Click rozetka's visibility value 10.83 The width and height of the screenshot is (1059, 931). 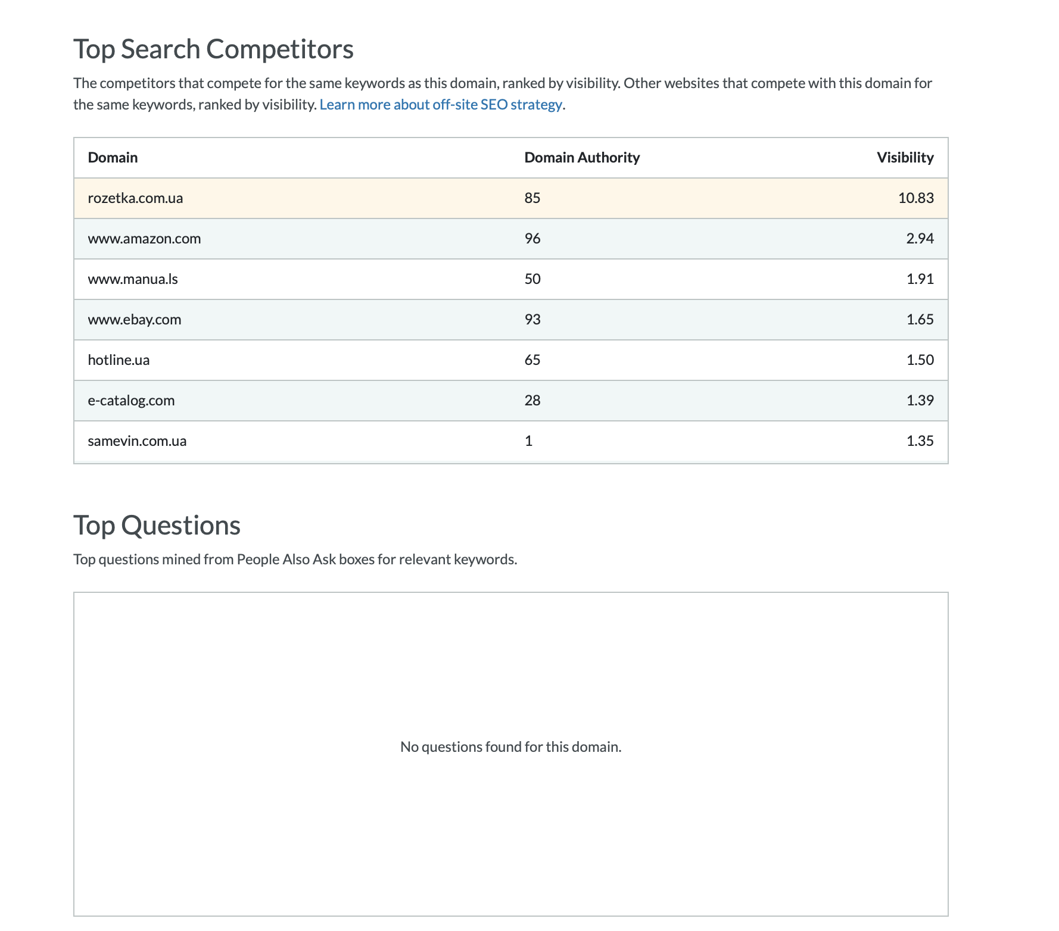click(x=915, y=198)
